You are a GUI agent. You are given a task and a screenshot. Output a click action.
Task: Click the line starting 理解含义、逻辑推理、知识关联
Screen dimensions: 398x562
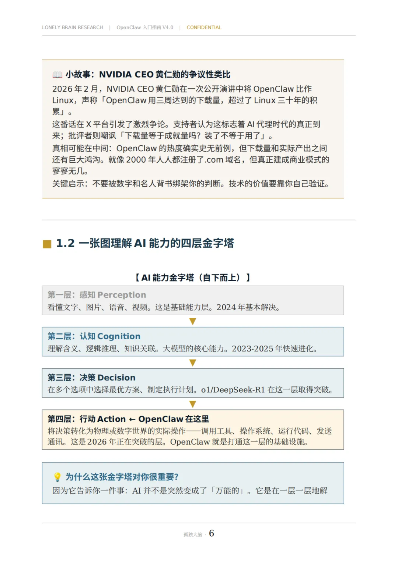click(x=183, y=349)
